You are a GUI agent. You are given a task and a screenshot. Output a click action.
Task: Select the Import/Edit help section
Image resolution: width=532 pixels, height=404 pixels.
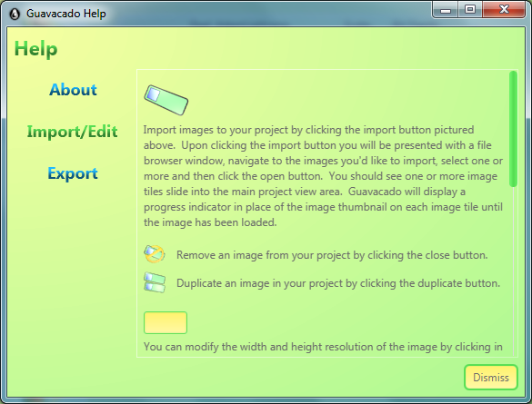click(x=72, y=132)
